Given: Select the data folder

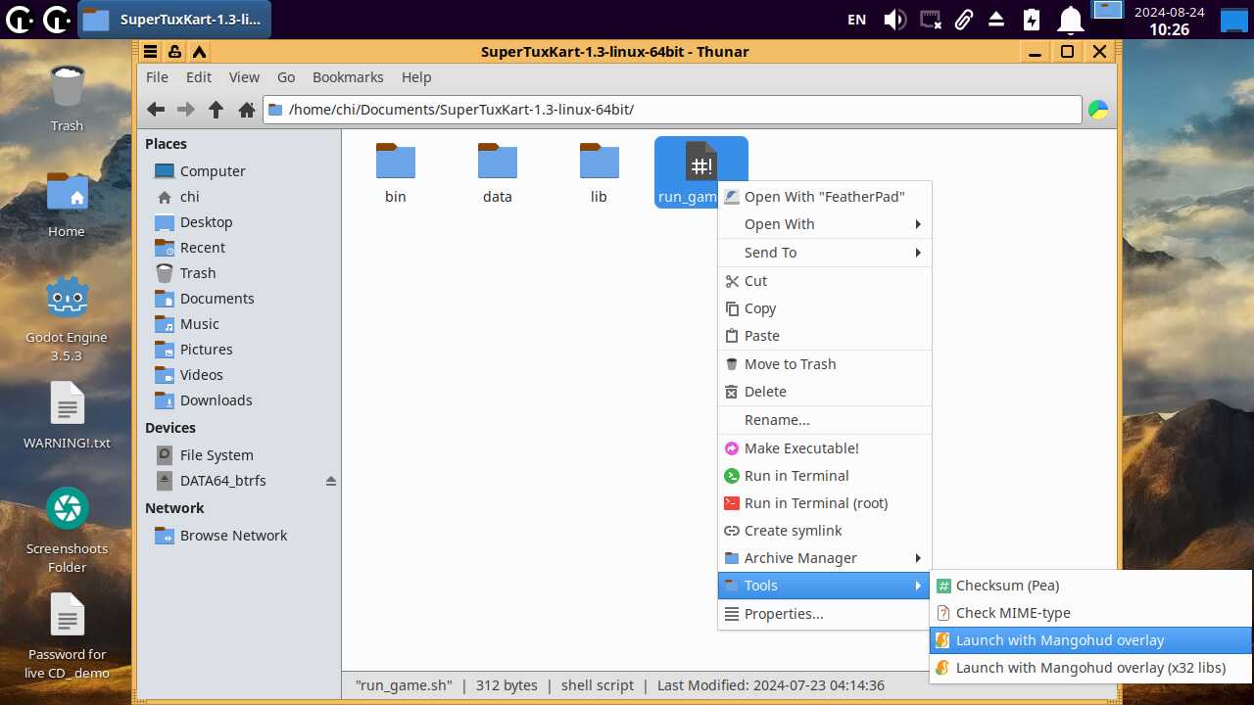Looking at the screenshot, I should (498, 173).
